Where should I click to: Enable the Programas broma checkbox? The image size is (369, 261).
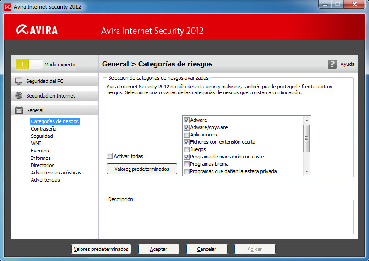click(186, 164)
